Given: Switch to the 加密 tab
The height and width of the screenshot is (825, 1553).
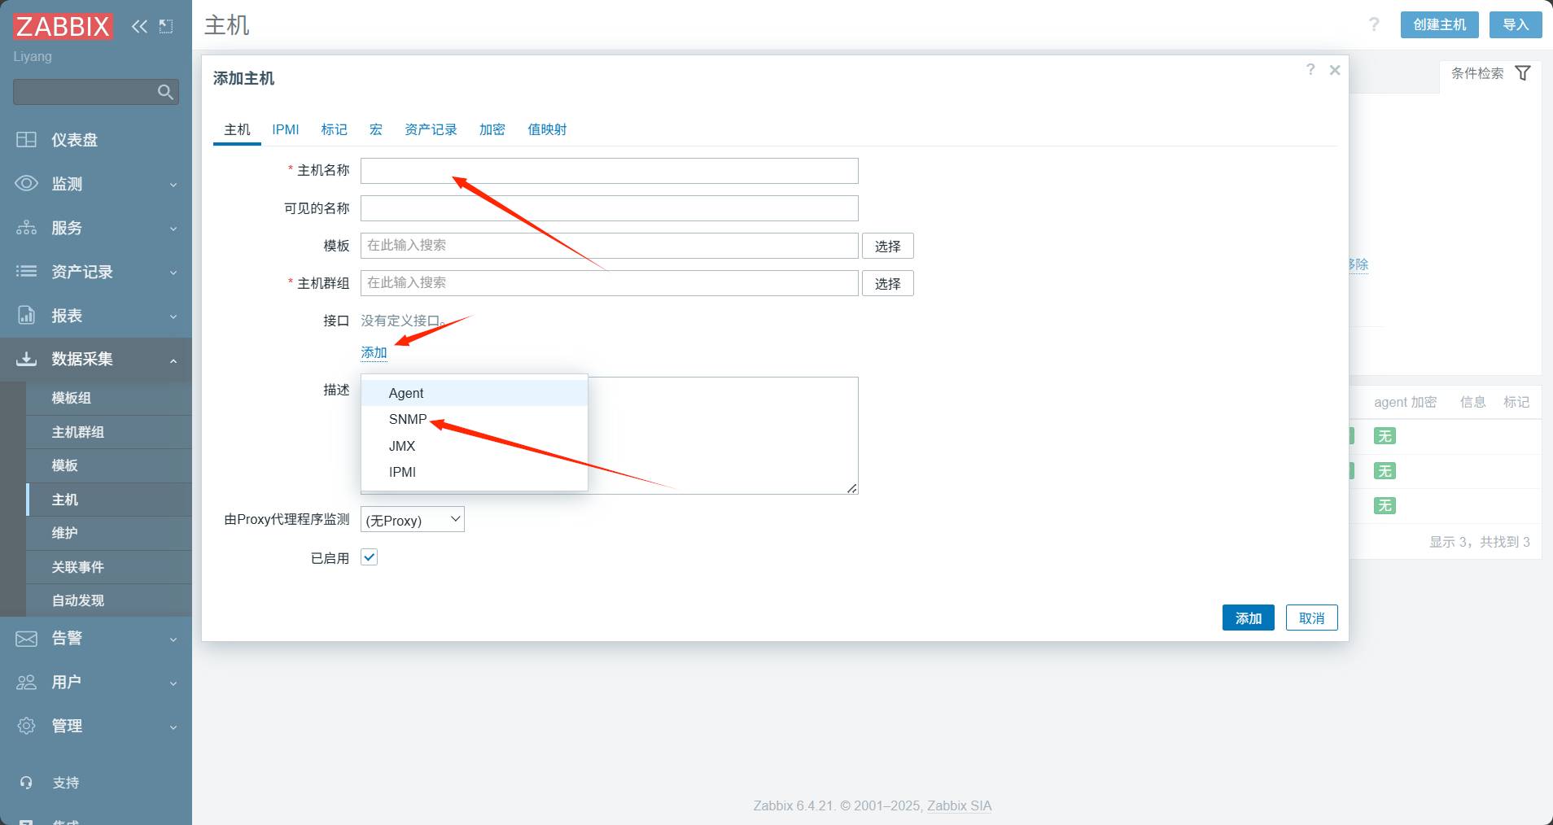Looking at the screenshot, I should click(x=492, y=129).
